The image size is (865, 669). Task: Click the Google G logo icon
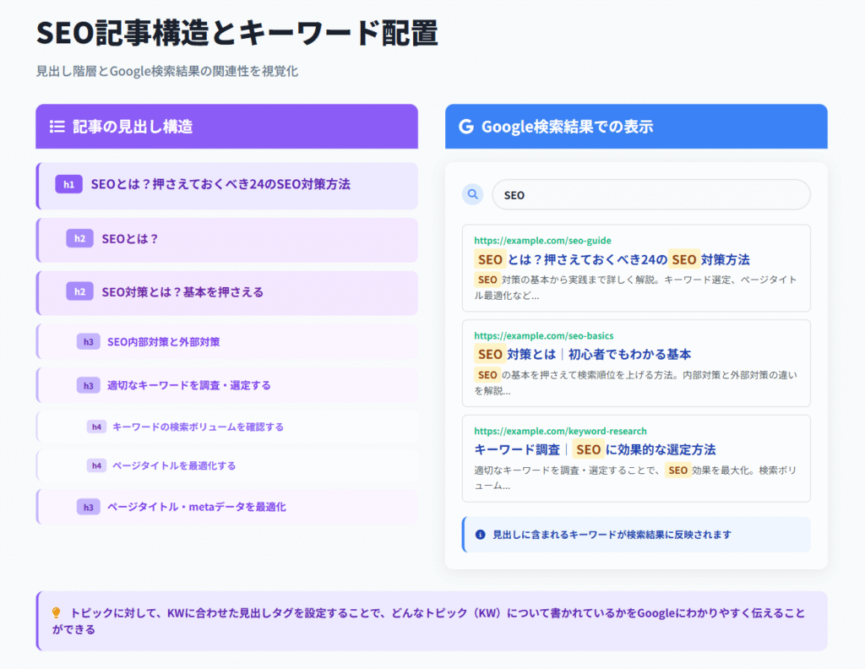pyautogui.click(x=465, y=127)
